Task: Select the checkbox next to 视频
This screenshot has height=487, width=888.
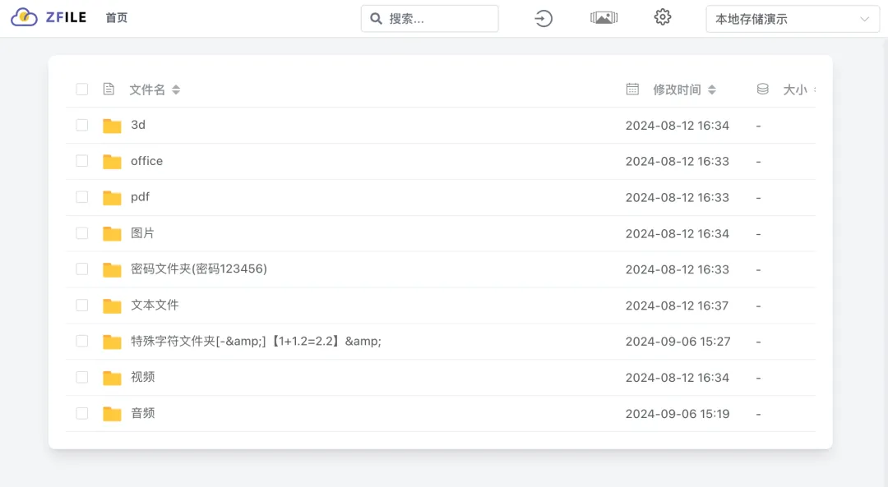Action: [82, 377]
